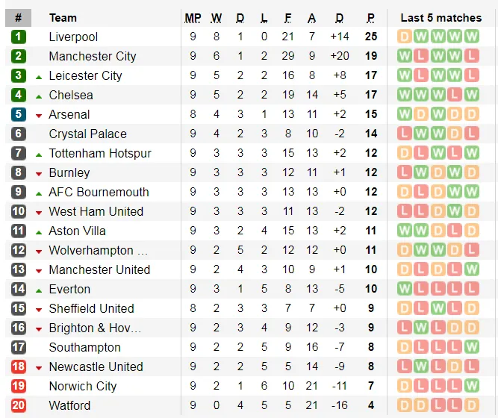The image size is (498, 418).
Task: Select the truncated Wolverhampton team name
Action: click(98, 250)
